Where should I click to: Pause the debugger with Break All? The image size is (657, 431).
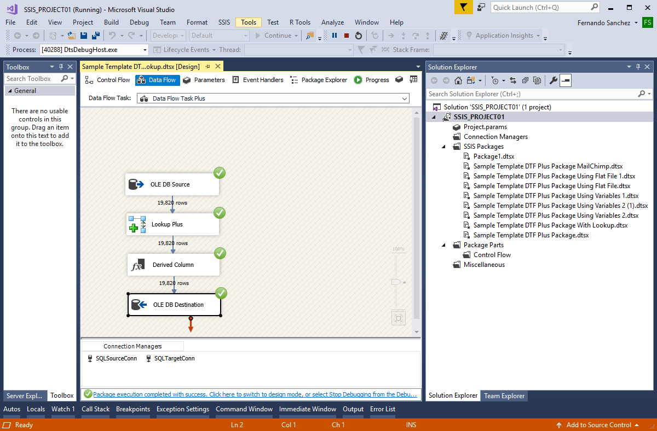pos(335,36)
